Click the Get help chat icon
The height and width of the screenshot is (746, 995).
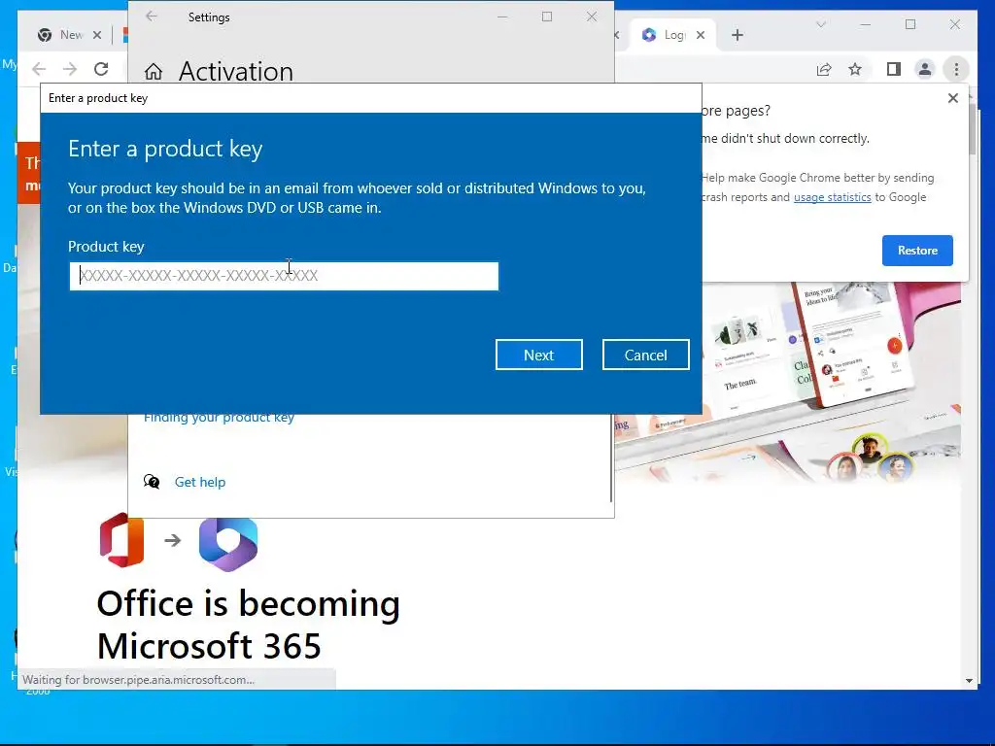152,482
